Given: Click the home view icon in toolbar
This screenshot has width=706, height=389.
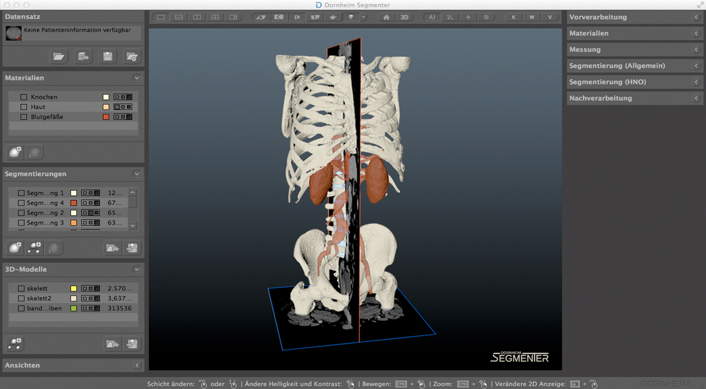Looking at the screenshot, I should pyautogui.click(x=386, y=17).
